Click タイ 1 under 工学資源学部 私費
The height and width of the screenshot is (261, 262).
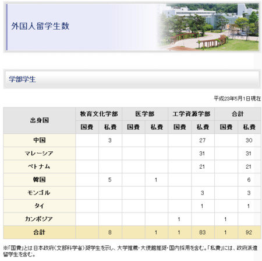[x=202, y=206]
